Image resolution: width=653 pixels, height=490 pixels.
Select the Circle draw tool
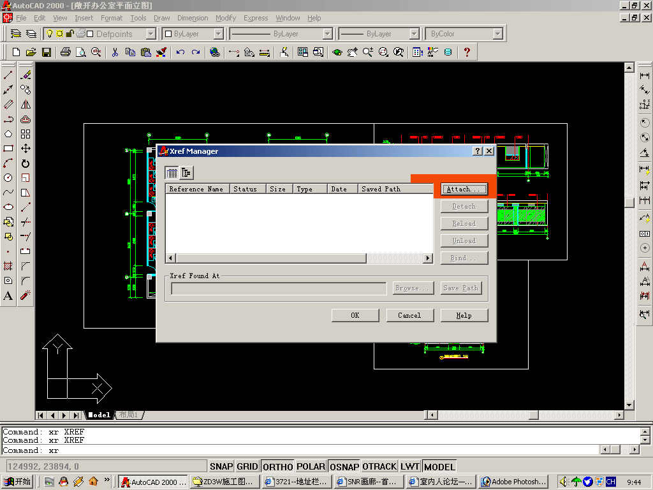click(x=8, y=178)
